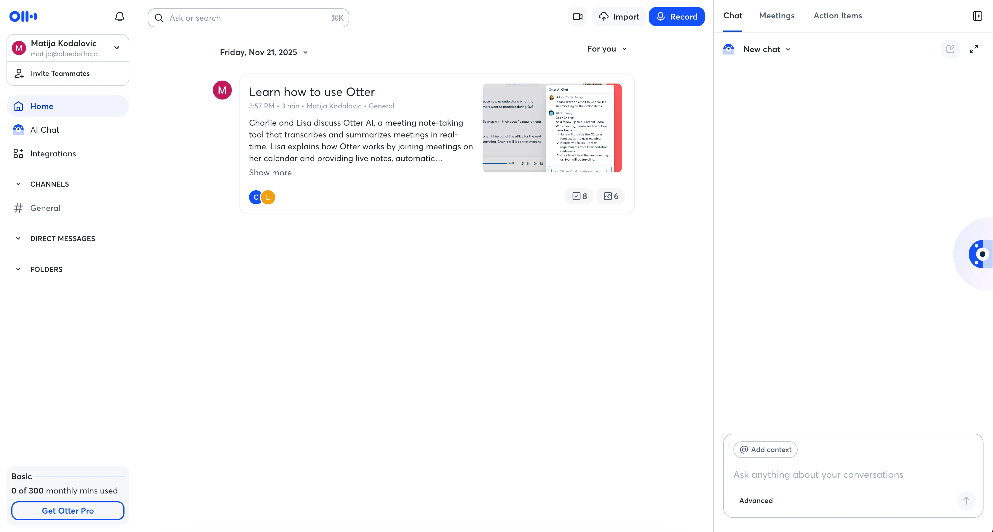
Task: Open the 8 action items badge
Action: tap(579, 196)
